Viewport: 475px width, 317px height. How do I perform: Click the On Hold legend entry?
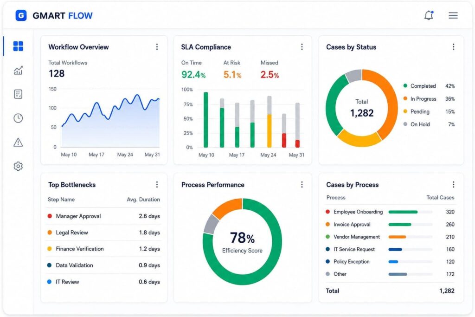429,124
